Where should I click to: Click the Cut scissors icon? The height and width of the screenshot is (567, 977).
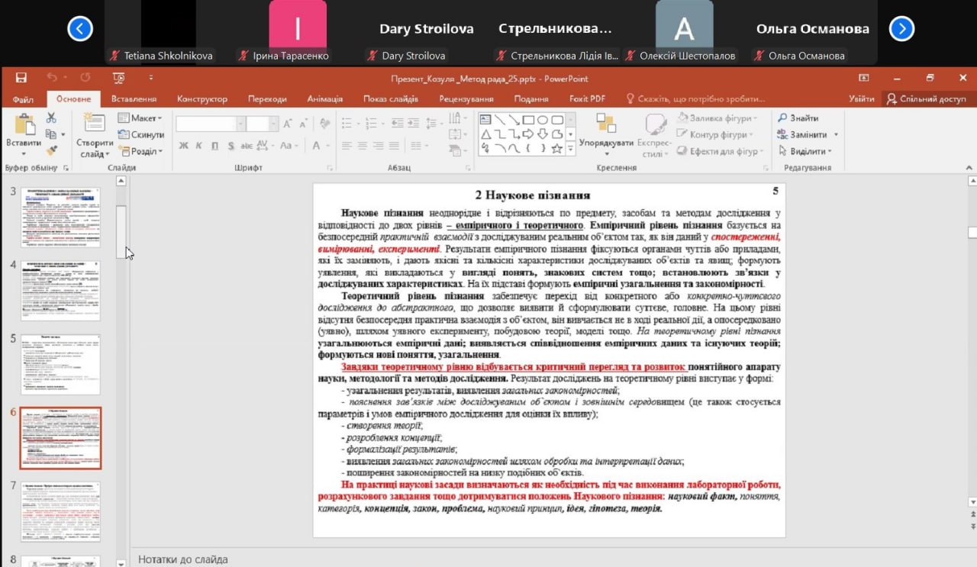point(51,118)
